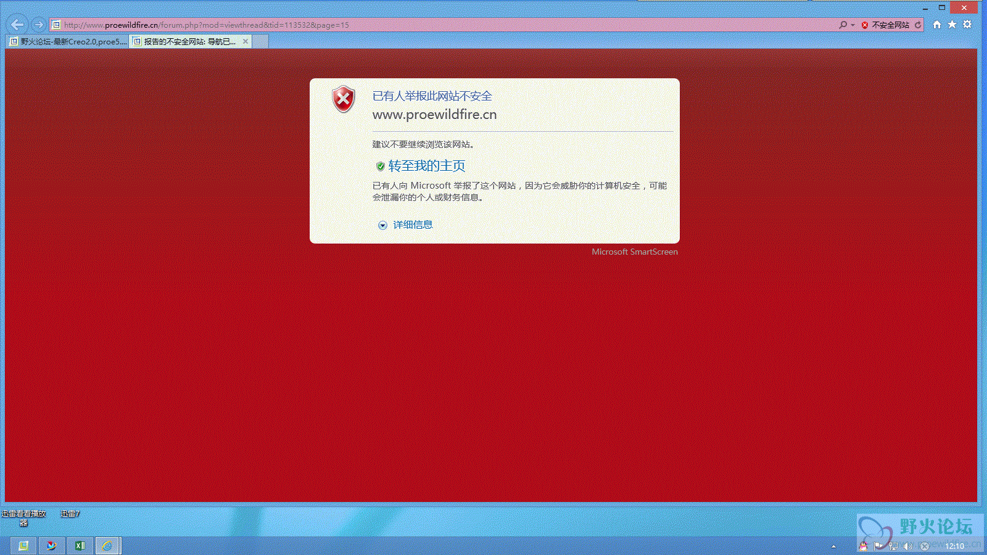
Task: Open a new tab with the blank tab button
Action: pos(260,42)
